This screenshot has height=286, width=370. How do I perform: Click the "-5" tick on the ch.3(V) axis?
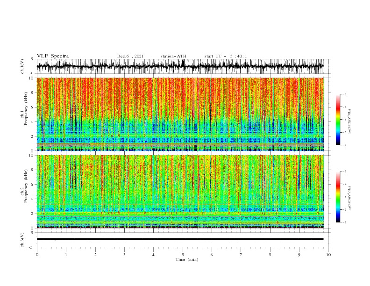click(32, 247)
